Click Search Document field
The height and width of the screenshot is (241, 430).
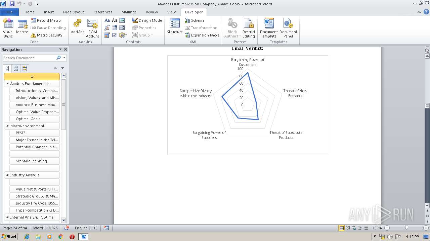click(x=29, y=58)
